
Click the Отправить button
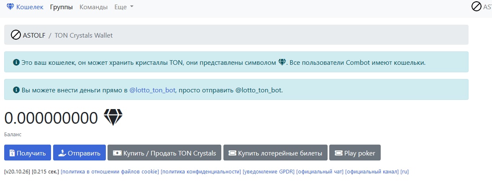(x=79, y=153)
